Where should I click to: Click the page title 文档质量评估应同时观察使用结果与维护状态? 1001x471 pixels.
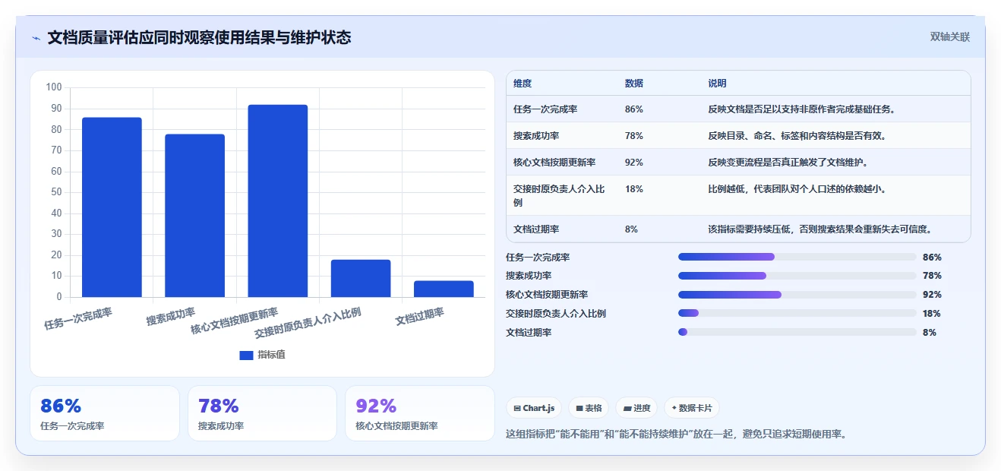pos(200,37)
